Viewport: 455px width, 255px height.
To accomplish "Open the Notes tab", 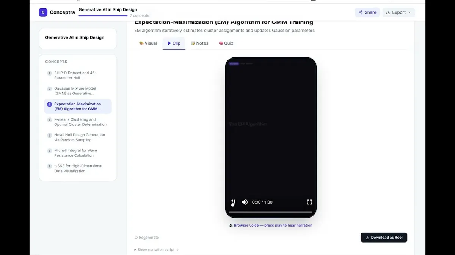I will pos(200,43).
